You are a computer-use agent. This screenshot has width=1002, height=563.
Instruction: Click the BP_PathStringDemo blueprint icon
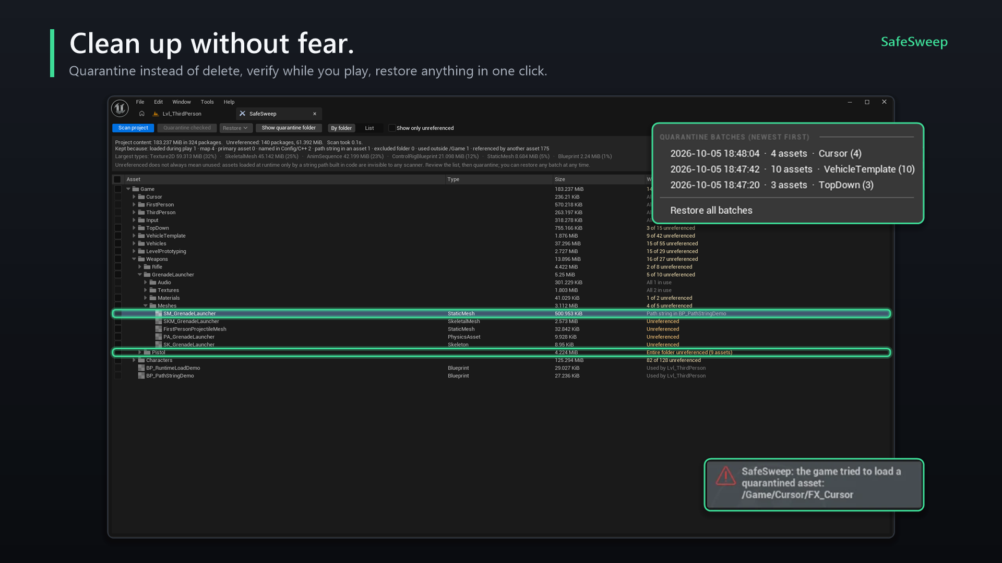tap(141, 376)
